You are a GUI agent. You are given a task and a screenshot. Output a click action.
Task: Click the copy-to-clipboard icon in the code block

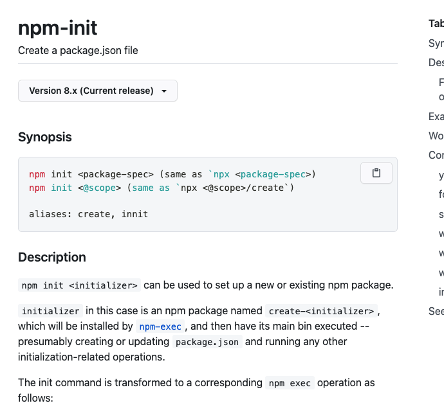pos(376,173)
